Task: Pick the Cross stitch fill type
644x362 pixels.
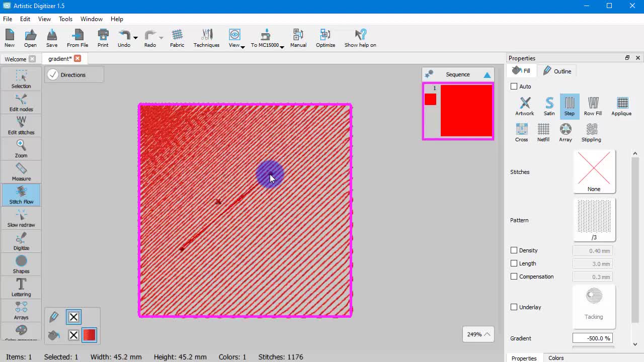Action: (521, 133)
